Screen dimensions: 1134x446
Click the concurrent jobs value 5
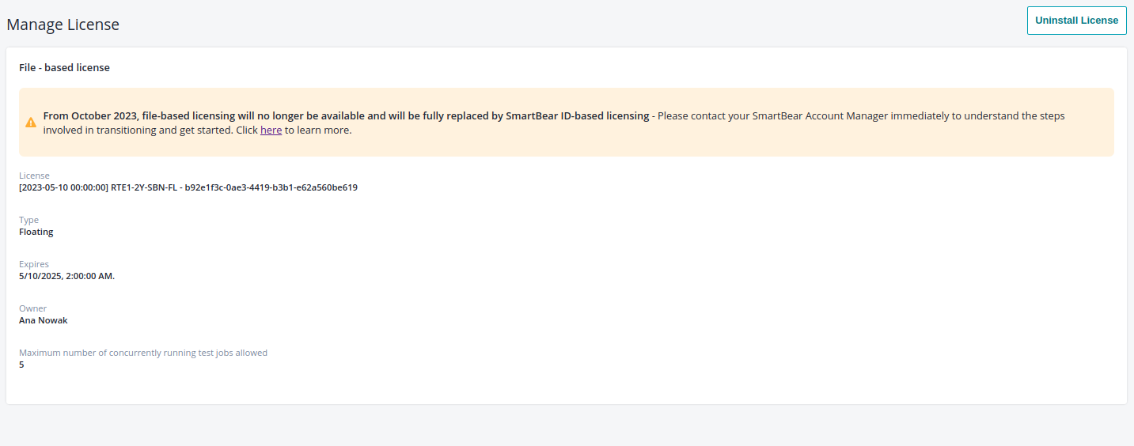[x=21, y=365]
